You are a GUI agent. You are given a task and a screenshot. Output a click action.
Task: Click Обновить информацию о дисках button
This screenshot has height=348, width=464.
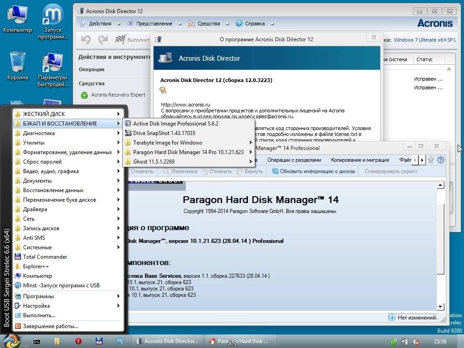pyautogui.click(x=314, y=171)
